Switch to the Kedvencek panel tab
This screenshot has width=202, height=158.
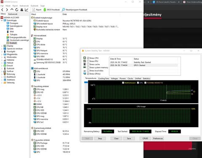pyautogui.click(x=13, y=14)
